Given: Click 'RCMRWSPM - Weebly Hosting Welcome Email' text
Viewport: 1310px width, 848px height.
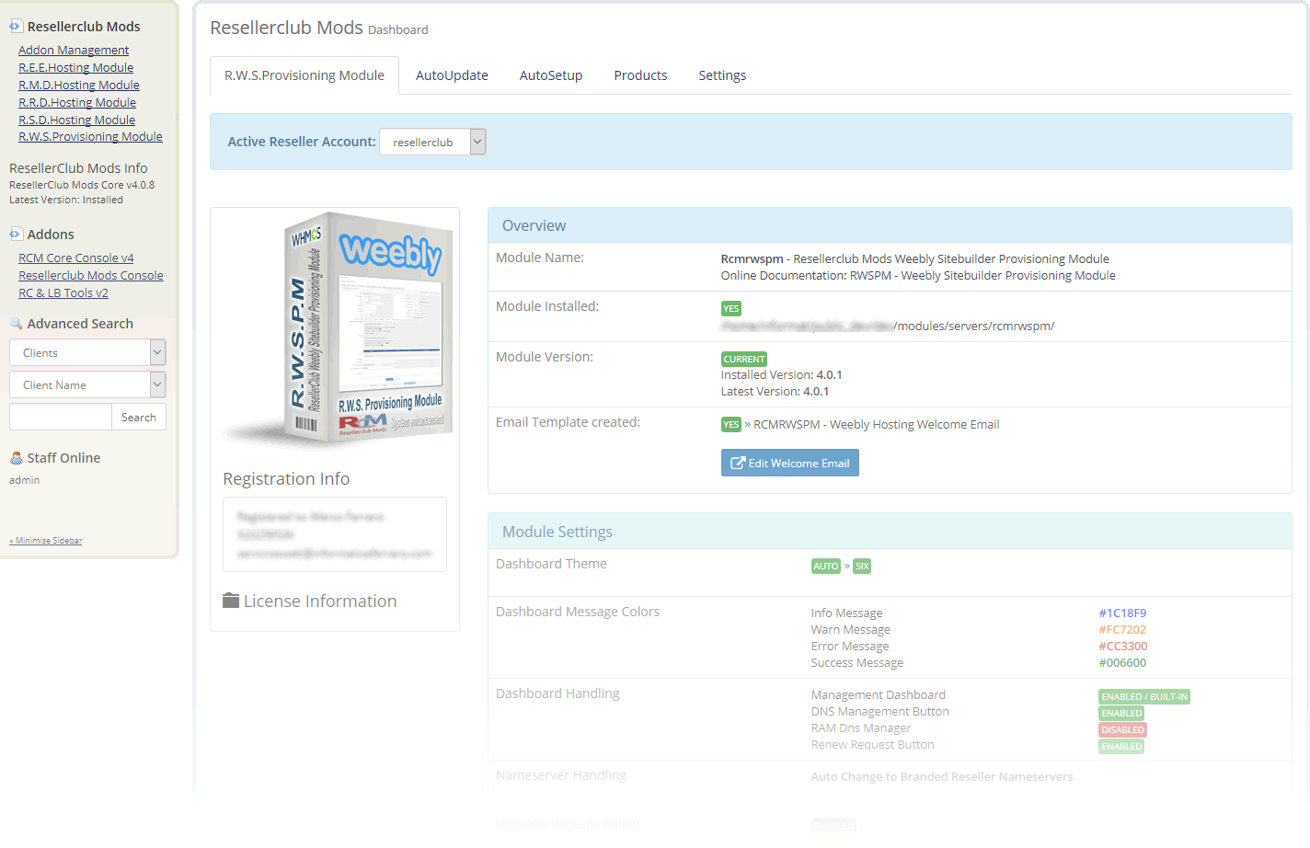Looking at the screenshot, I should click(x=876, y=425).
